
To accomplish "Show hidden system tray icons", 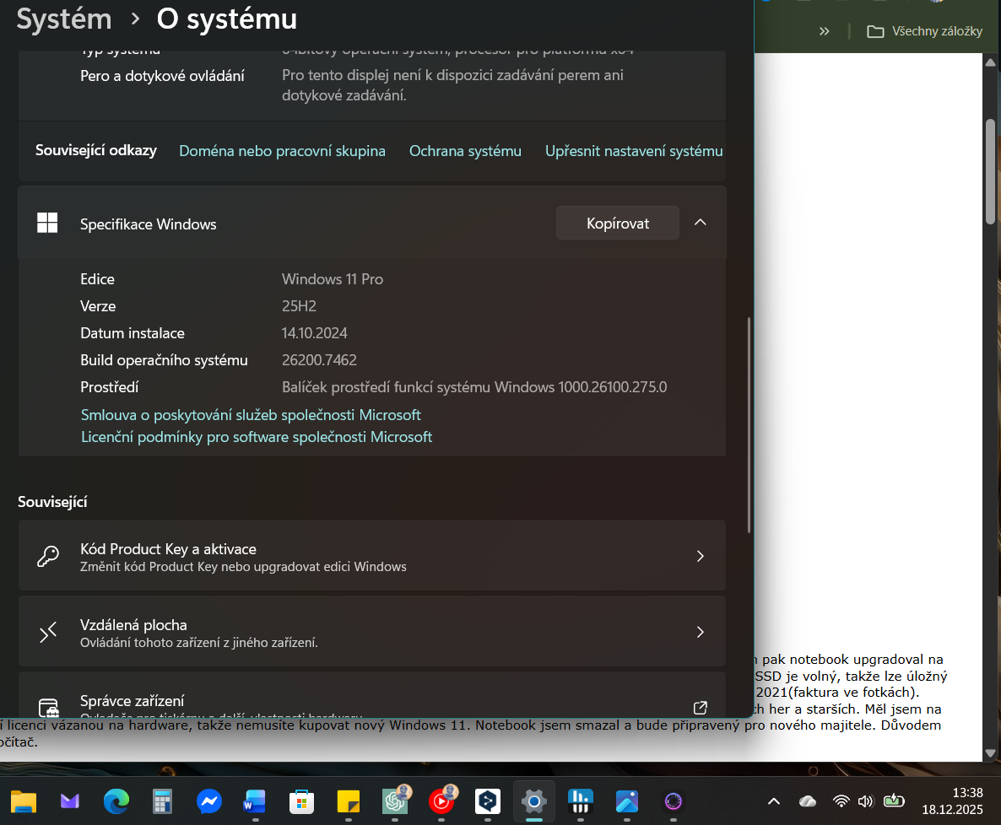I will (x=773, y=801).
